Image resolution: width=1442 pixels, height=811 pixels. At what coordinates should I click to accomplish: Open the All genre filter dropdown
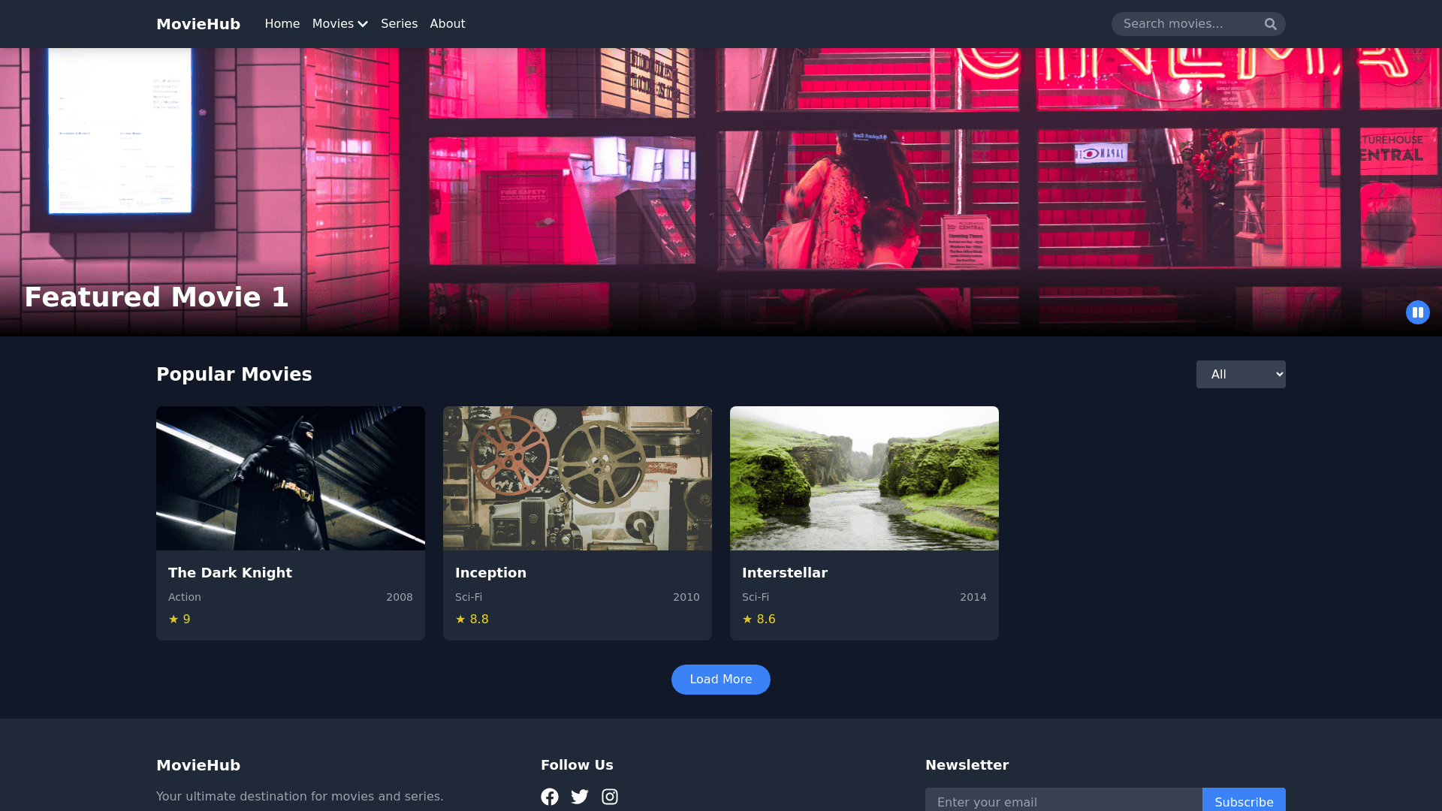(1240, 375)
